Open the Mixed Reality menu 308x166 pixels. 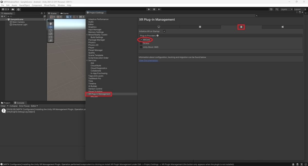click(x=50, y=5)
